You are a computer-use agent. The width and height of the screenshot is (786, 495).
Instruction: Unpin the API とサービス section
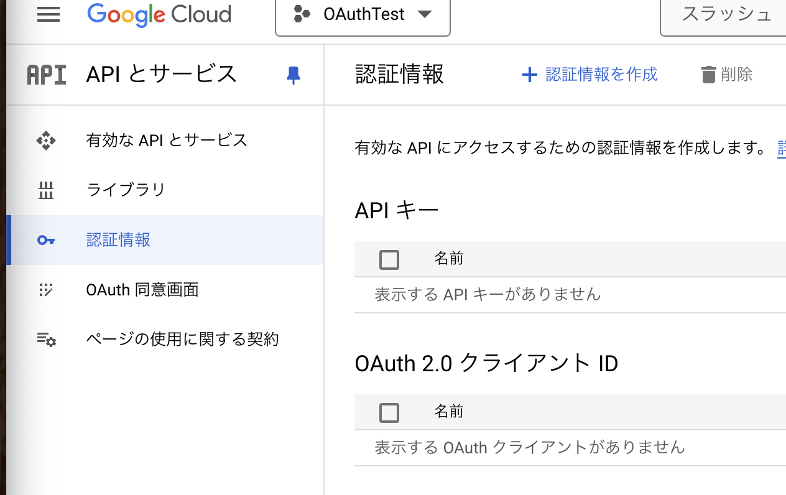[x=292, y=75]
